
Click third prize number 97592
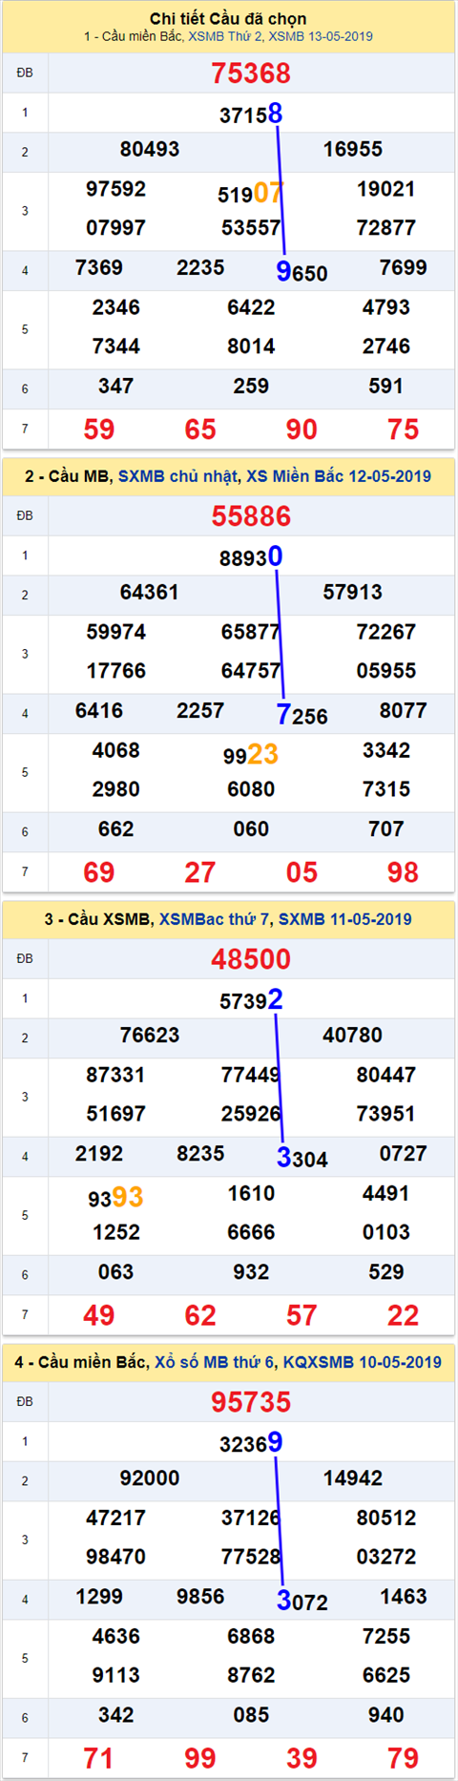116,189
